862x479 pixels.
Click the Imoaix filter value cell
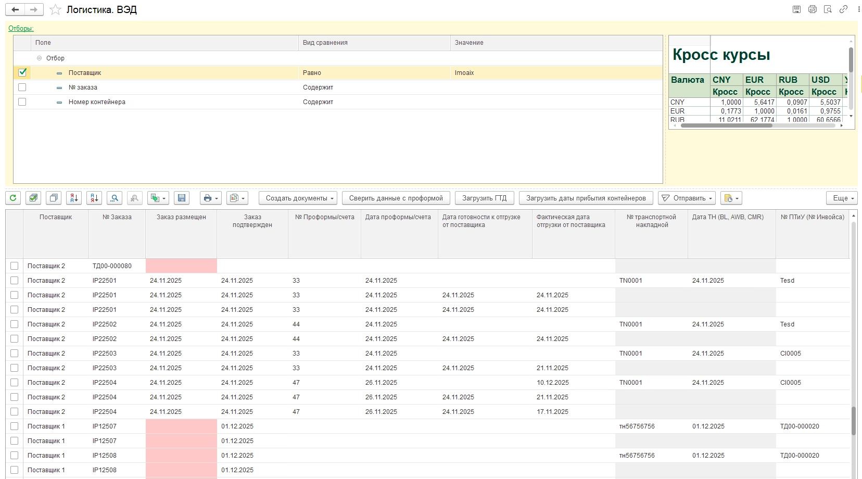556,72
